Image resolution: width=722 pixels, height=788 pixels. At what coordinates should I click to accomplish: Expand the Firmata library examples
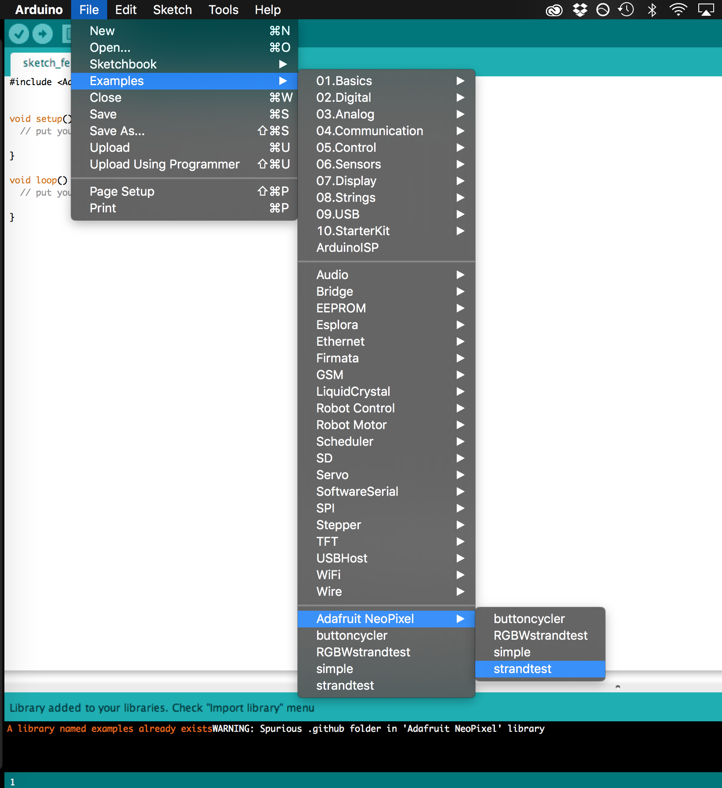pos(386,358)
